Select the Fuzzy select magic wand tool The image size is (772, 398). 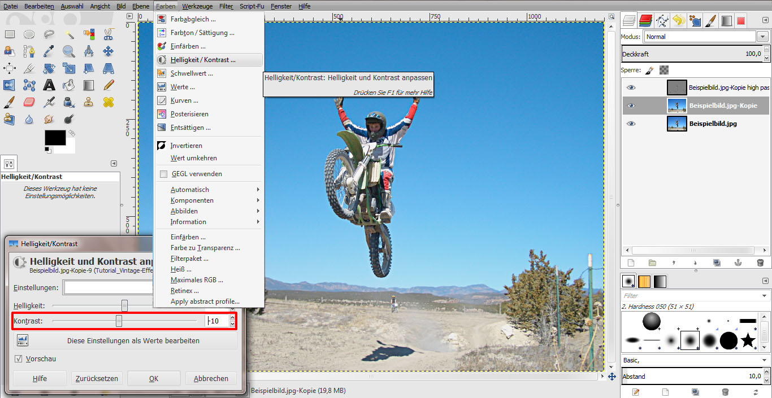click(x=69, y=34)
